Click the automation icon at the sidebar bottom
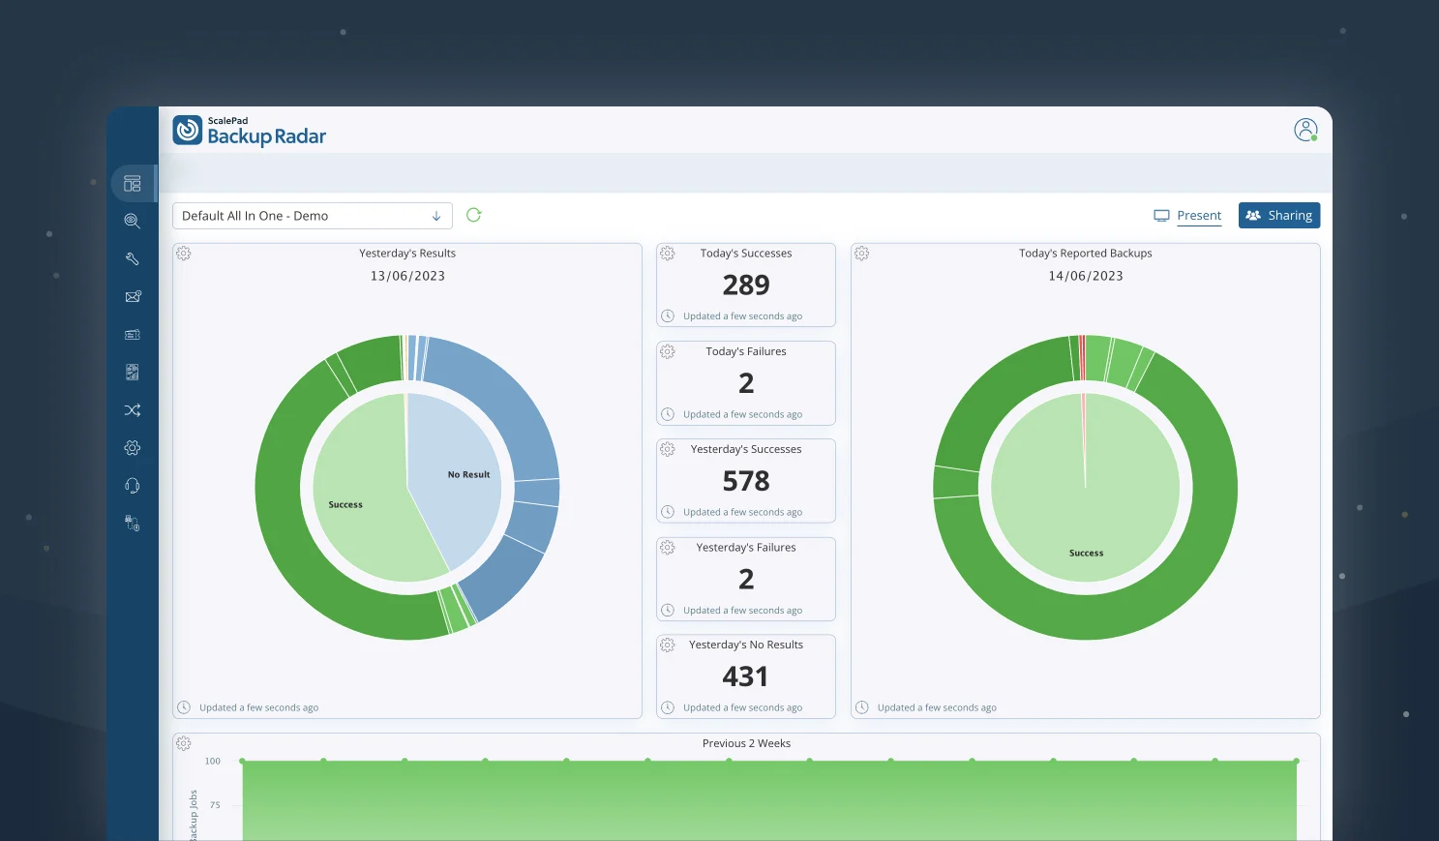 [x=132, y=523]
